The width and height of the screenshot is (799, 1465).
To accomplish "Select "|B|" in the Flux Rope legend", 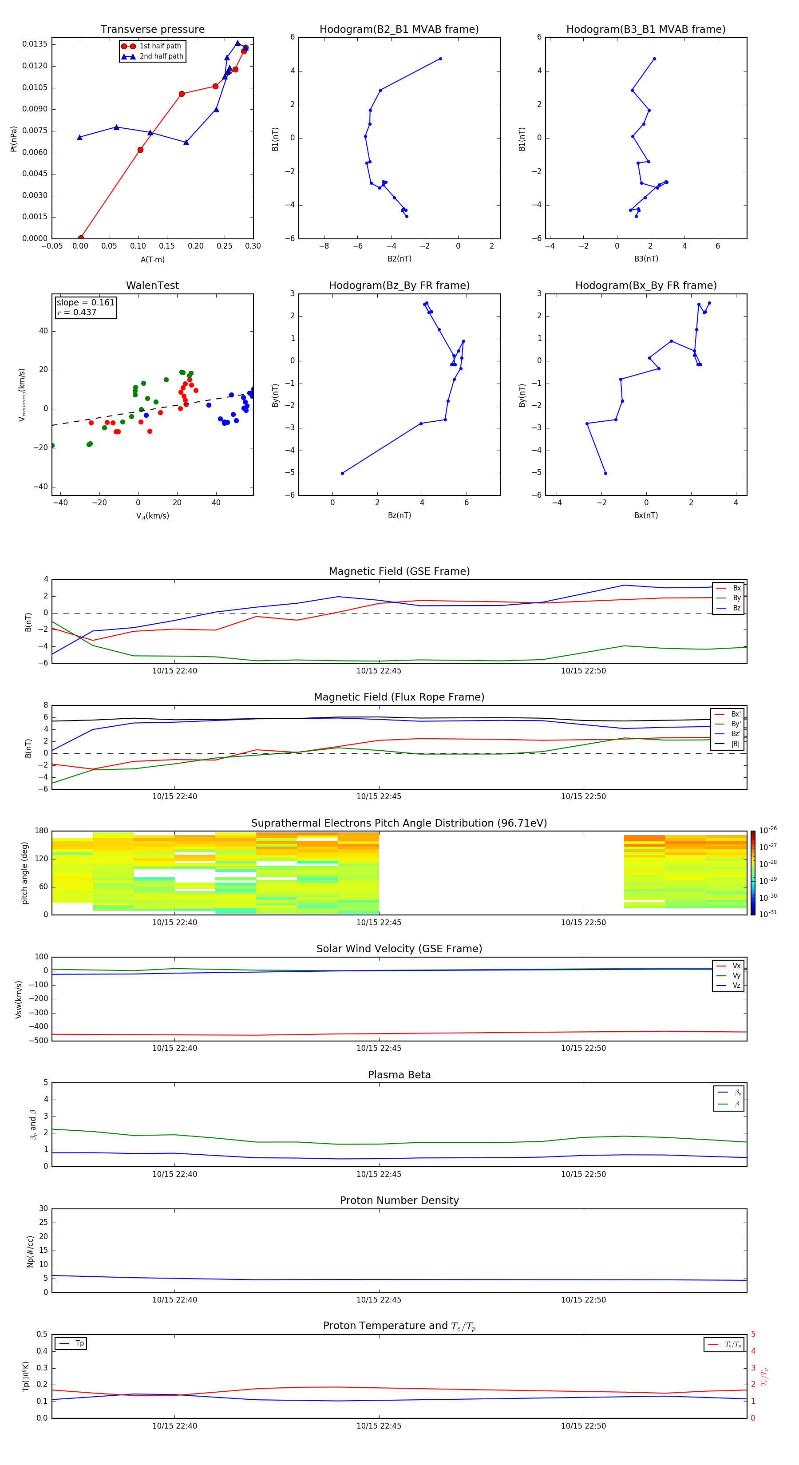I will [x=728, y=744].
